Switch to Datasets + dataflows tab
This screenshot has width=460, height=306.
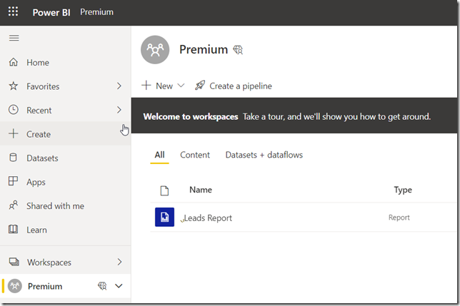coord(264,155)
